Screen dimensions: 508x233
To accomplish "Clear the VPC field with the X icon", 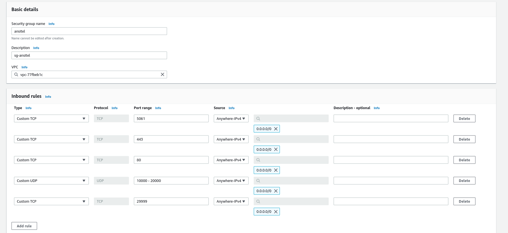I will 162,75.
